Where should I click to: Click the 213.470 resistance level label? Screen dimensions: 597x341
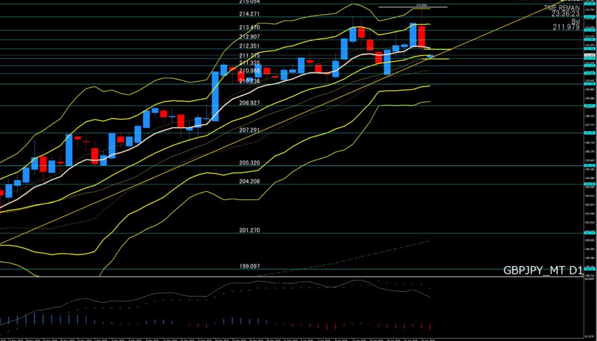click(250, 27)
